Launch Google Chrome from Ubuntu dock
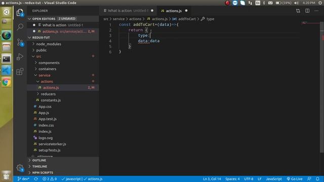Screen dimensions: 324x182 [7, 82]
